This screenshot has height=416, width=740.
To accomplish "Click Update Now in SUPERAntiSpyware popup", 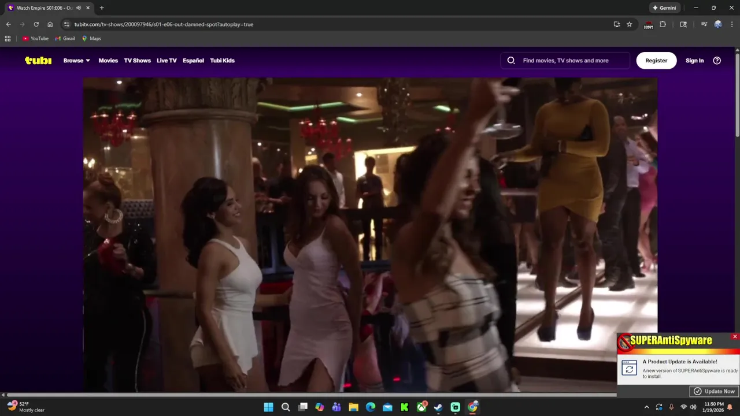I will pyautogui.click(x=715, y=391).
